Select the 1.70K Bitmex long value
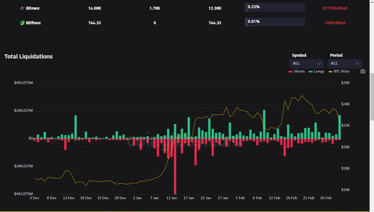Viewport: 374px width, 212px height. 155,8
